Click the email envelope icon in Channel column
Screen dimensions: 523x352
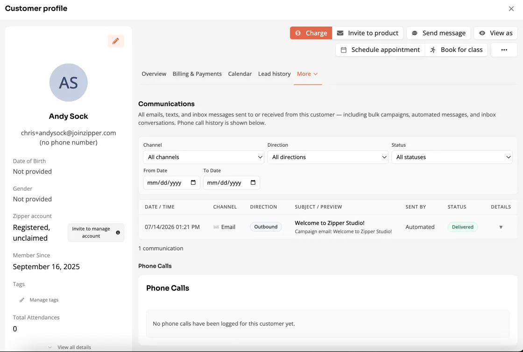pos(216,227)
